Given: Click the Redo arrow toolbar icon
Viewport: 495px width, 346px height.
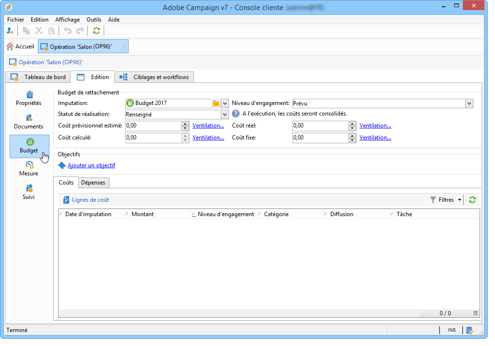Looking at the screenshot, I should tap(81, 31).
